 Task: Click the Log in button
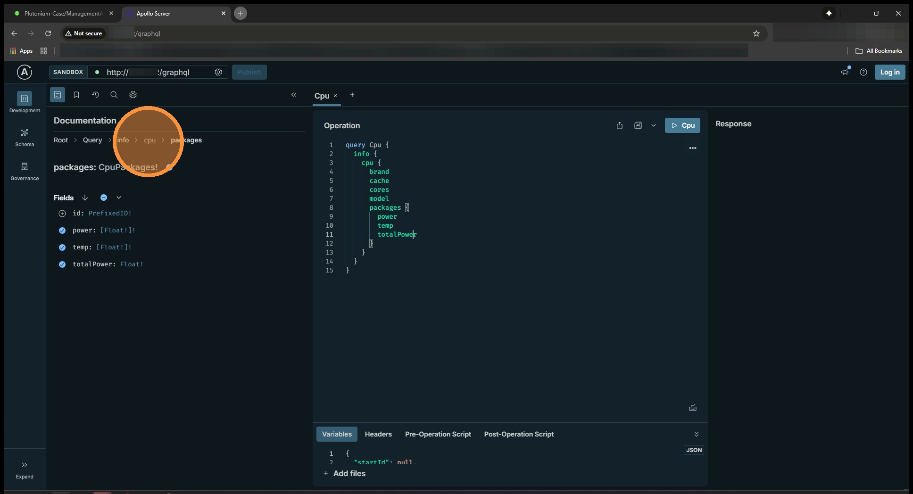(890, 72)
